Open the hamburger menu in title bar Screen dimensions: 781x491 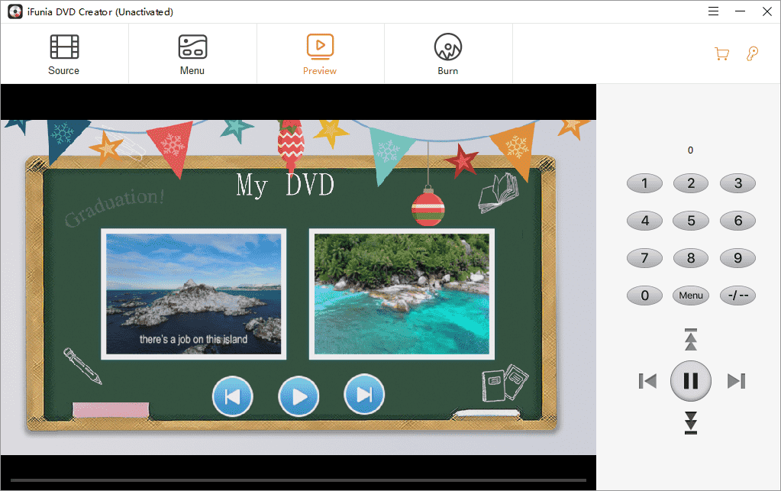713,11
